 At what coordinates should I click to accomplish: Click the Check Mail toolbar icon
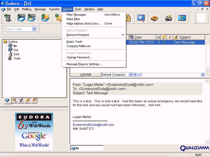coord(45,18)
